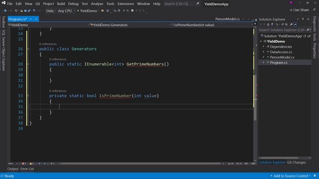Click the account avatar badge in the title bar
The image size is (319, 179).
point(291,2)
